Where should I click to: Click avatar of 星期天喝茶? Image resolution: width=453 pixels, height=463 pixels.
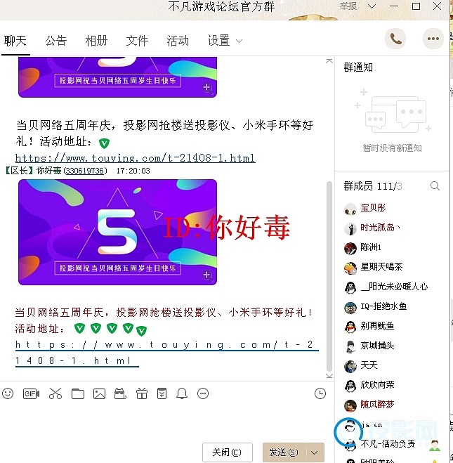click(350, 268)
